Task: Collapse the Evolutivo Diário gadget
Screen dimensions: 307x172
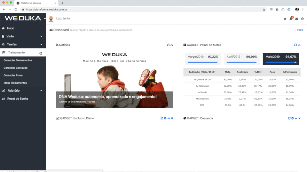Action: click(169, 118)
